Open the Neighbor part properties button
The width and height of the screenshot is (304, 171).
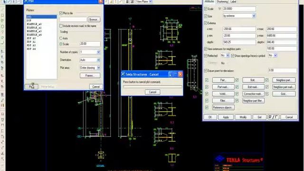coord(284,80)
